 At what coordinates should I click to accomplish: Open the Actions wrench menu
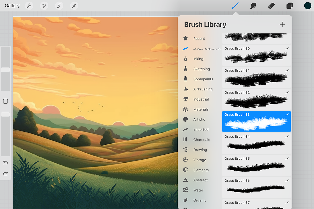(x=29, y=6)
